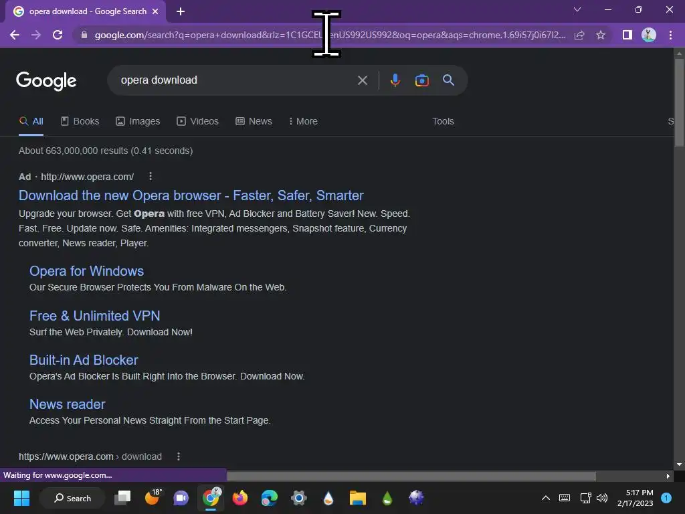685x514 pixels.
Task: Open Settings gear on the taskbar
Action: (x=299, y=498)
